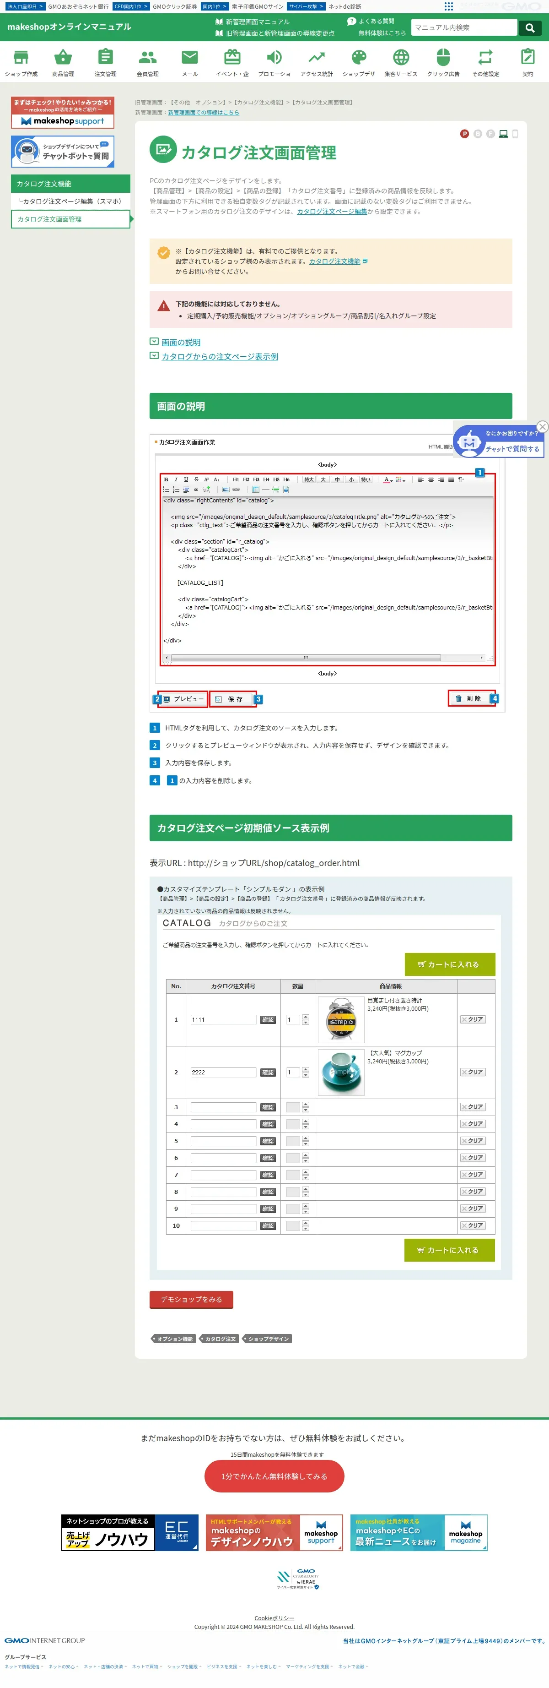Open the ショップデザイン palette icon menu
This screenshot has height=1688, width=549.
359,63
